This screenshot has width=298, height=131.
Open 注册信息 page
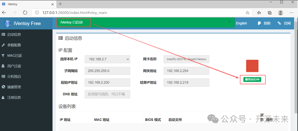click(14, 97)
